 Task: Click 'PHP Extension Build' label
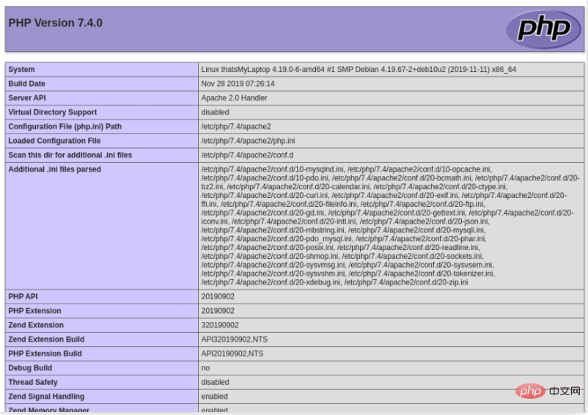pyautogui.click(x=45, y=353)
